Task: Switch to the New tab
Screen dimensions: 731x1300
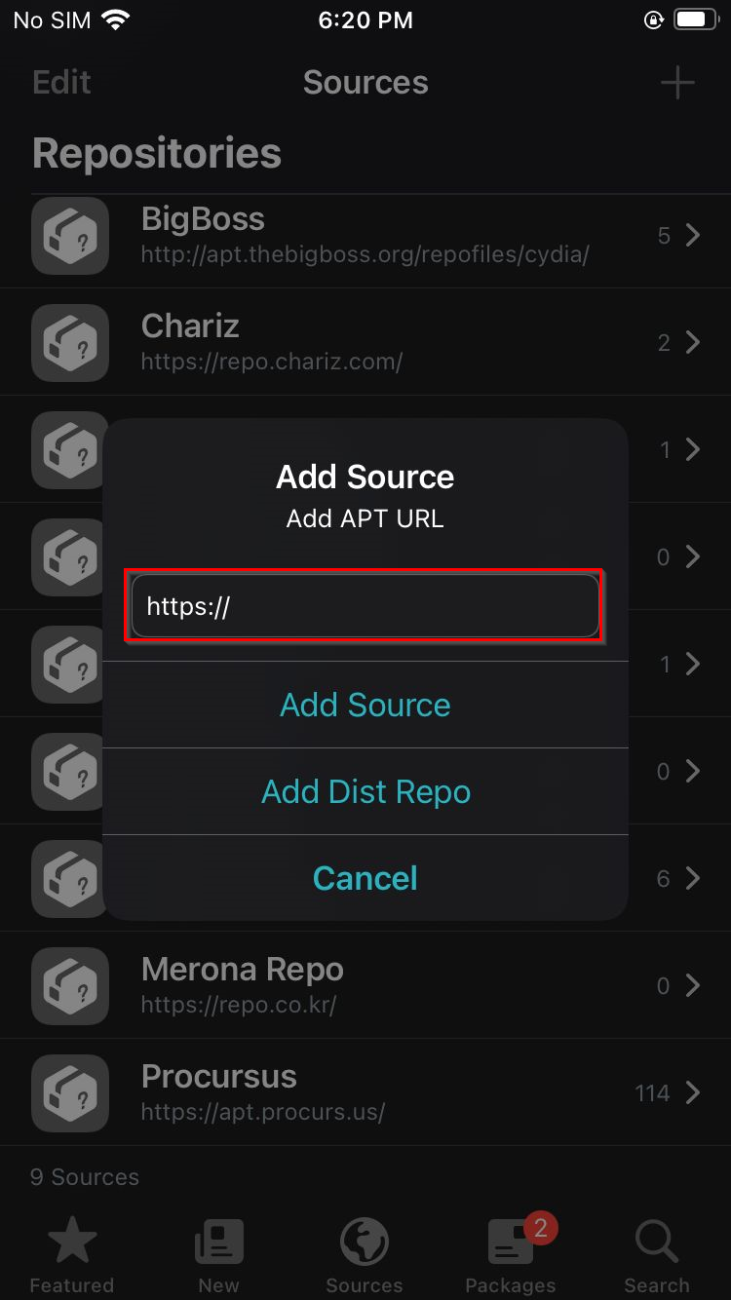Action: 218,1256
